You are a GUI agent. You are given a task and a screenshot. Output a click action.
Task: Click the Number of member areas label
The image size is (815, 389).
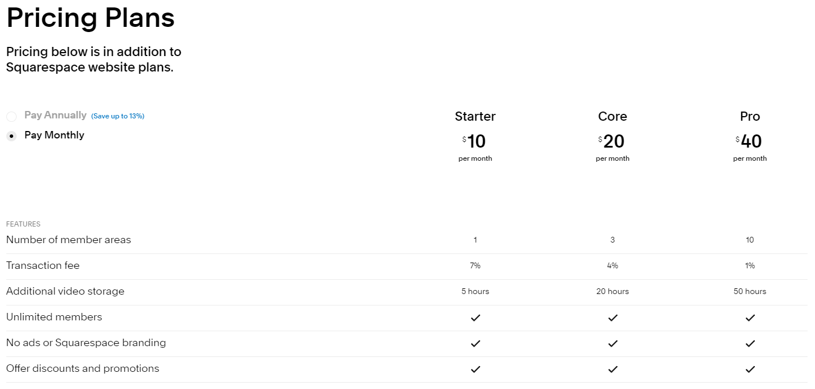(x=69, y=240)
